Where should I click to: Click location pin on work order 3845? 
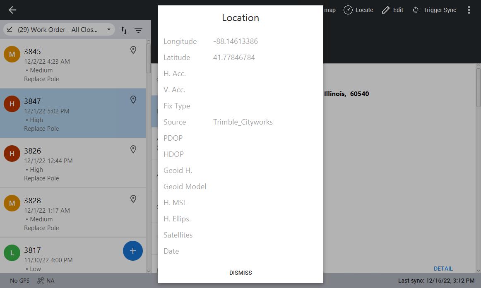[x=133, y=50]
